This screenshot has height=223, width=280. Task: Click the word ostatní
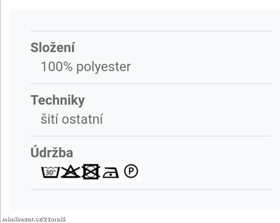(x=82, y=119)
